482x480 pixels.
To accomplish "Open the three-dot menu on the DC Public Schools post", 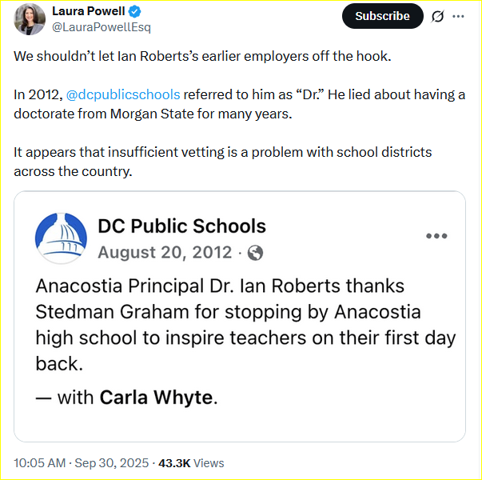I will [x=436, y=236].
